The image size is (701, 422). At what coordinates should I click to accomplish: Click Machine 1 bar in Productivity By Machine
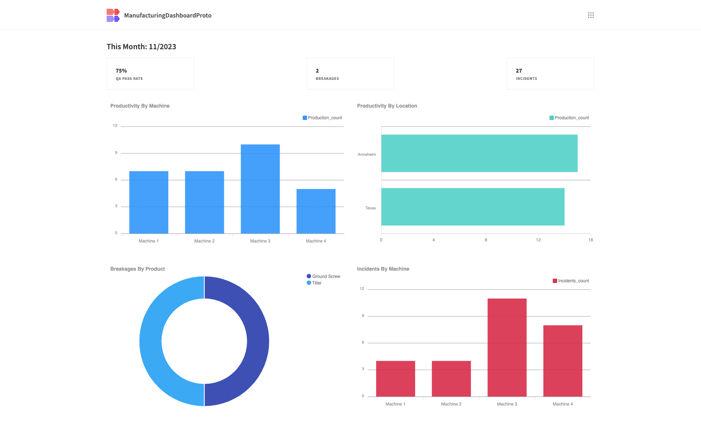click(149, 202)
